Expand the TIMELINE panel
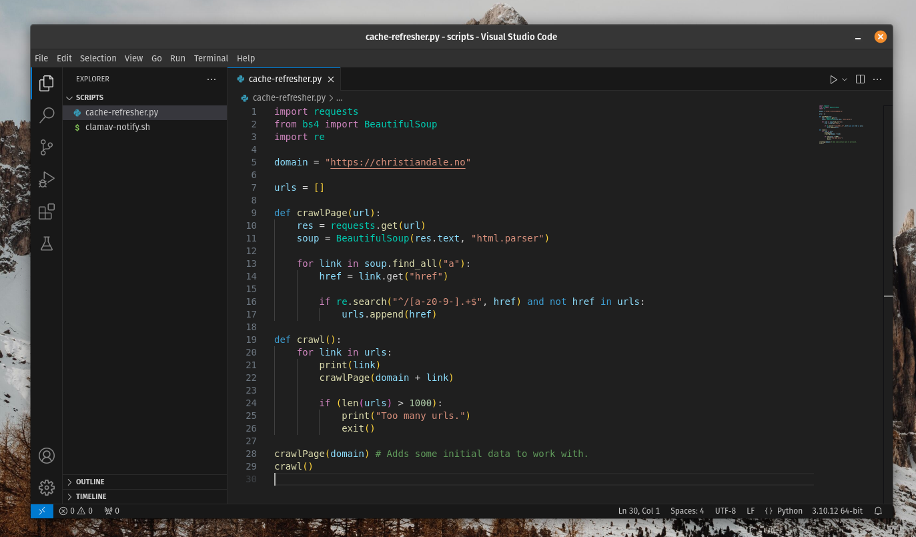Viewport: 916px width, 537px height. pos(91,496)
